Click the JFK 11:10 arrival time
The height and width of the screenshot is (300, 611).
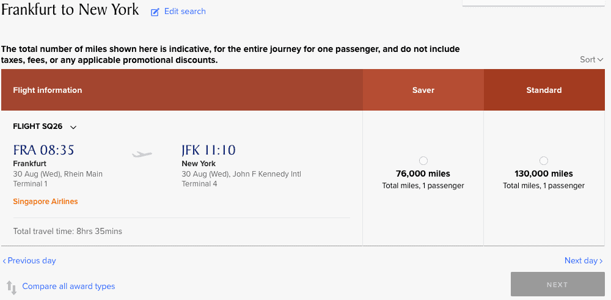click(x=208, y=150)
